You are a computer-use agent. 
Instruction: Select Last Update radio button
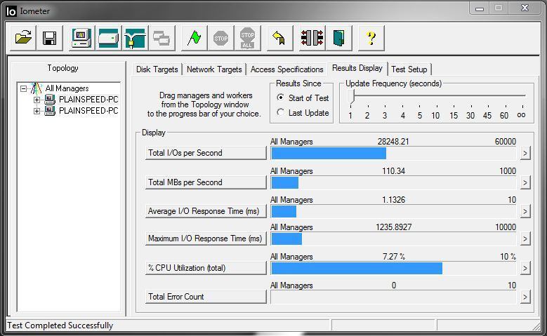[280, 112]
